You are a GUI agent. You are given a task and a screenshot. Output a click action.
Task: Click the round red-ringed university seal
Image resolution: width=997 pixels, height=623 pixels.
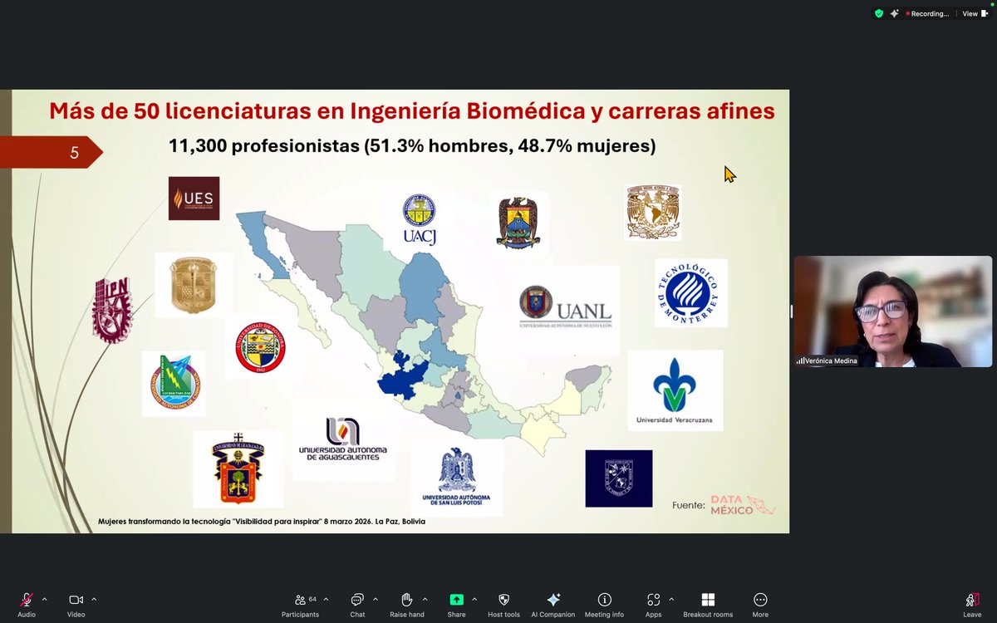(x=260, y=348)
